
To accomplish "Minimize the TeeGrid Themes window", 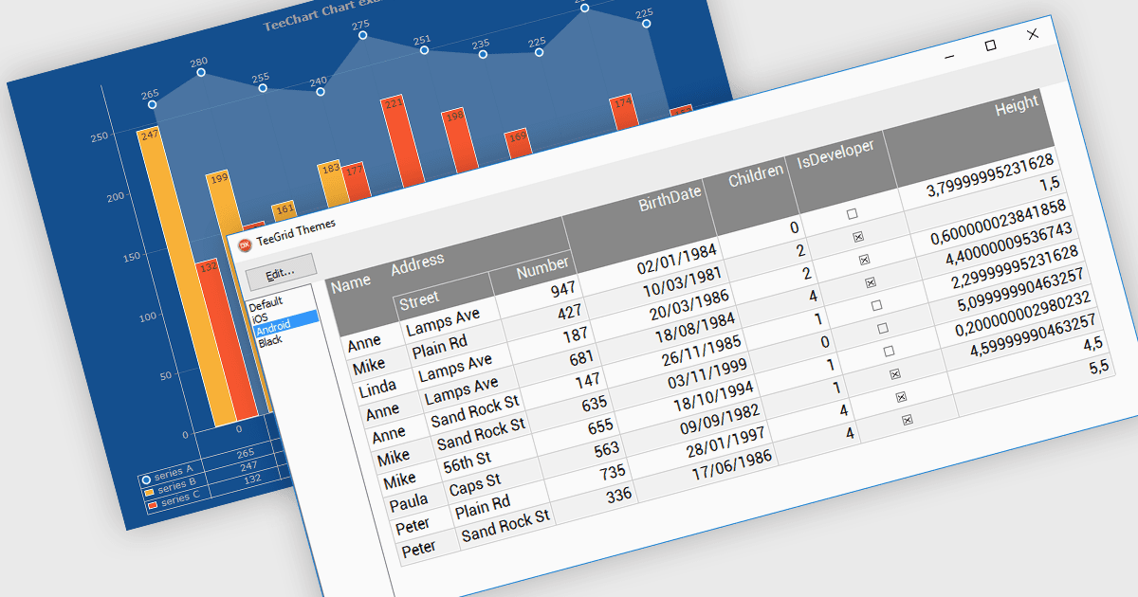I will [947, 56].
